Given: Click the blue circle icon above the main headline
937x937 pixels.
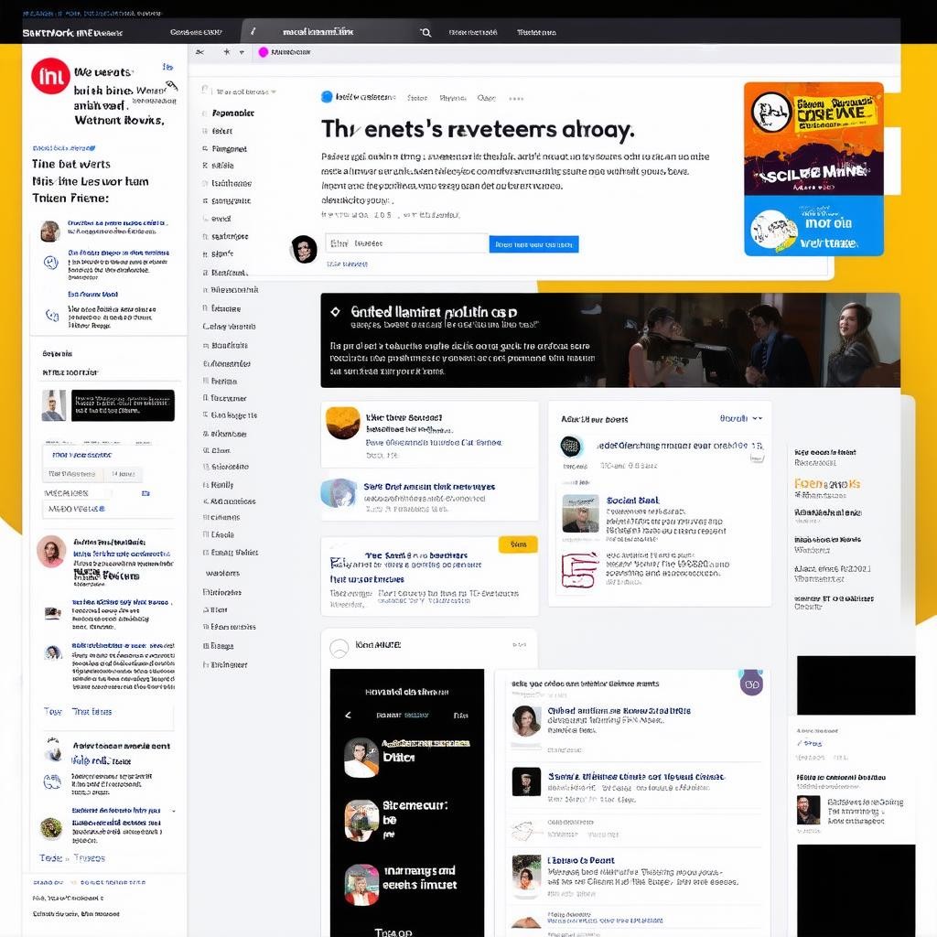Looking at the screenshot, I should click(x=327, y=97).
